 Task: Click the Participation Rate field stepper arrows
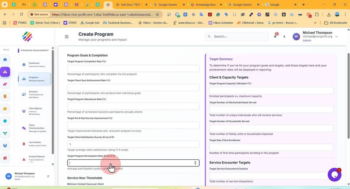[195, 163]
